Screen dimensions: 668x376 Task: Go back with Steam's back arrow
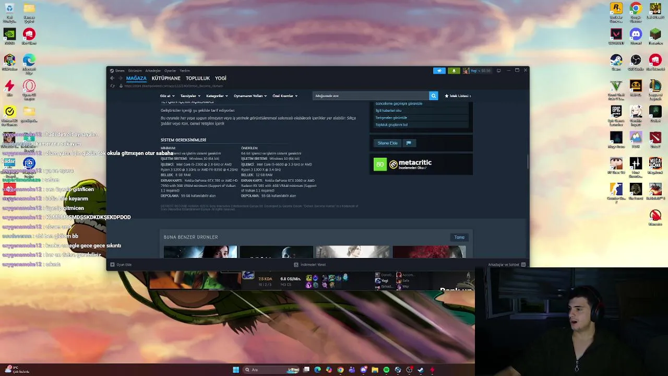(x=112, y=78)
